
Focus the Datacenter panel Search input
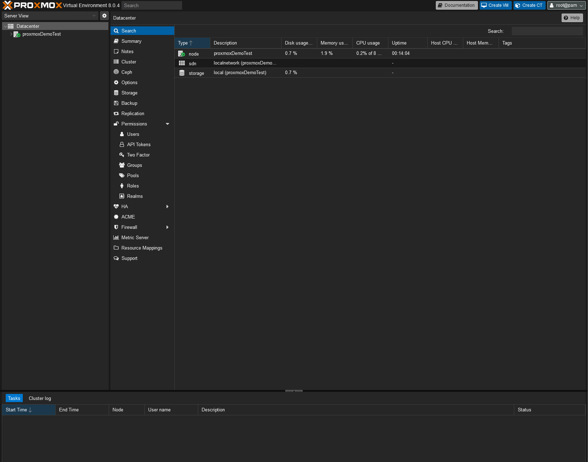(x=547, y=31)
